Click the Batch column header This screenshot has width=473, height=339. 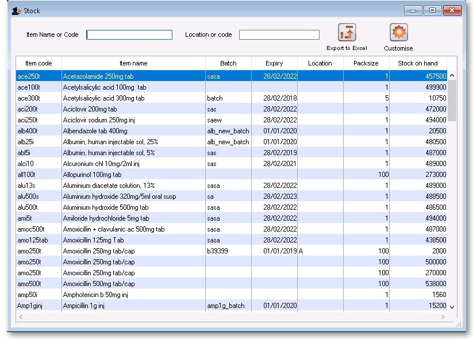(x=228, y=63)
